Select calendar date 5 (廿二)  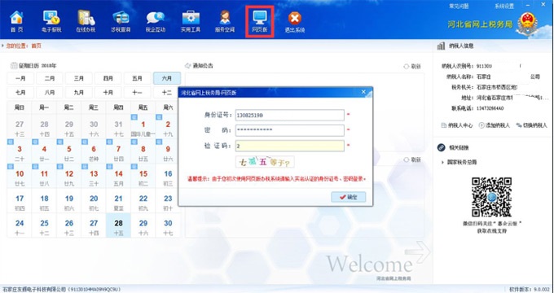tap(69, 151)
